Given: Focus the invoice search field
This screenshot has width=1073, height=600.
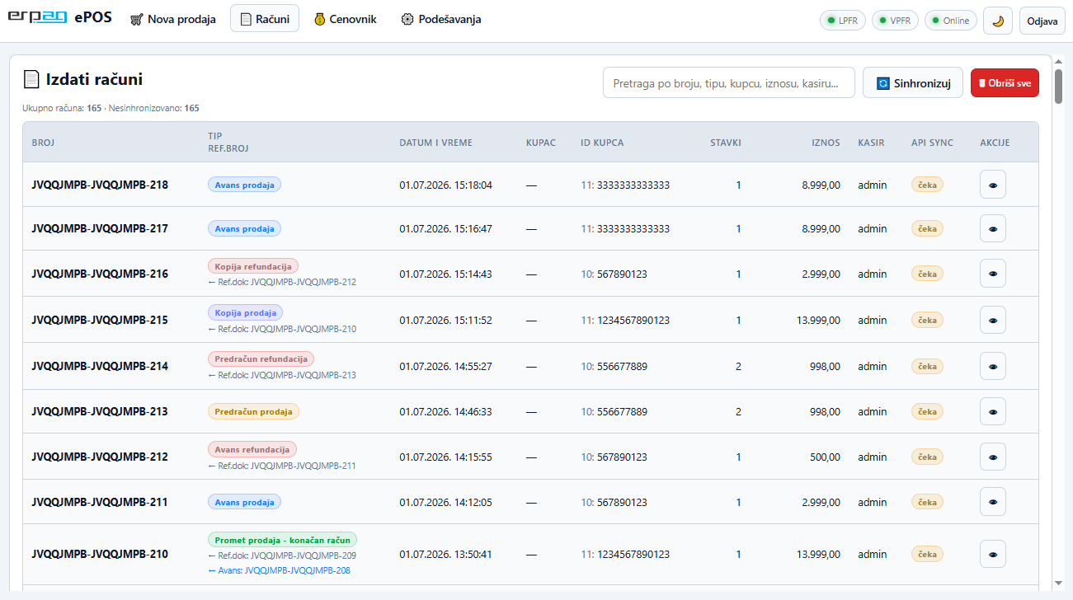Looking at the screenshot, I should (729, 83).
